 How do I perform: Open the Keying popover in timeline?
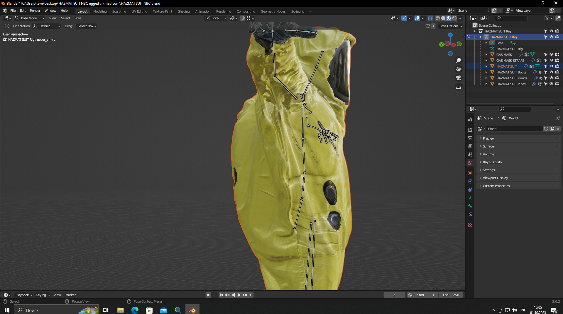click(x=43, y=295)
